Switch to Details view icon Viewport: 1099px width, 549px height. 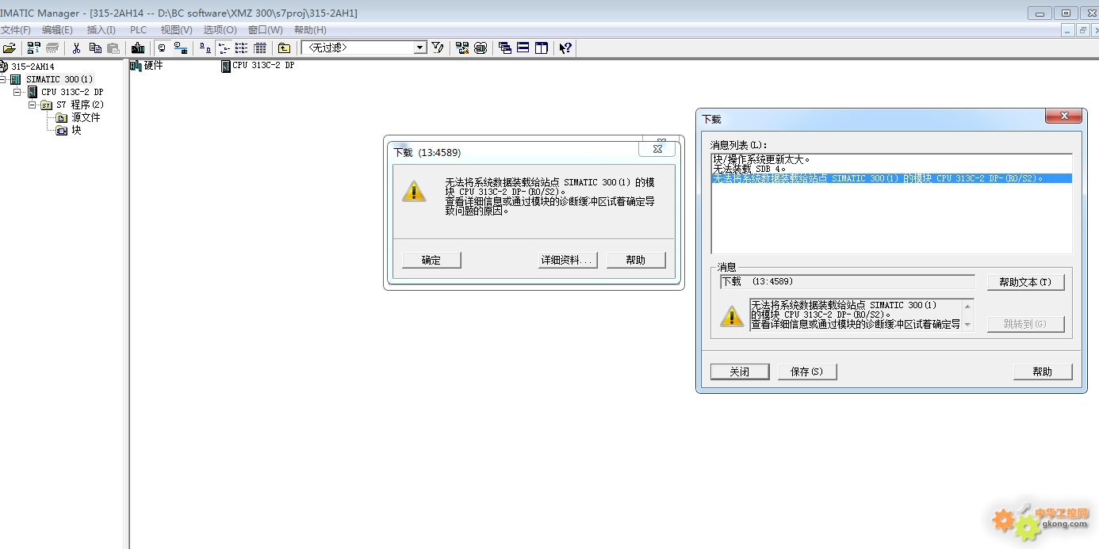pyautogui.click(x=259, y=48)
